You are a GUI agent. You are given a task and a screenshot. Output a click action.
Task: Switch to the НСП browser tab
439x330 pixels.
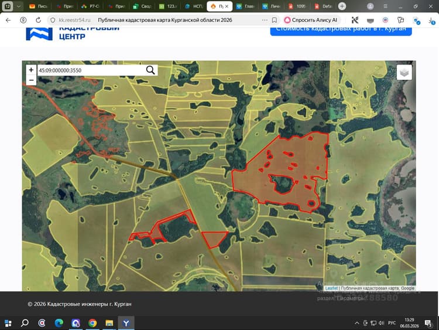coord(194,6)
